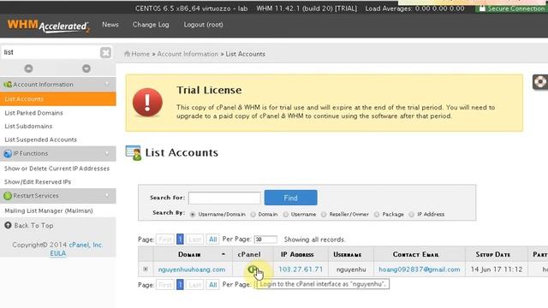This screenshot has width=548, height=308.
Task: Click the Back To Top arrow icon
Action: 8,225
